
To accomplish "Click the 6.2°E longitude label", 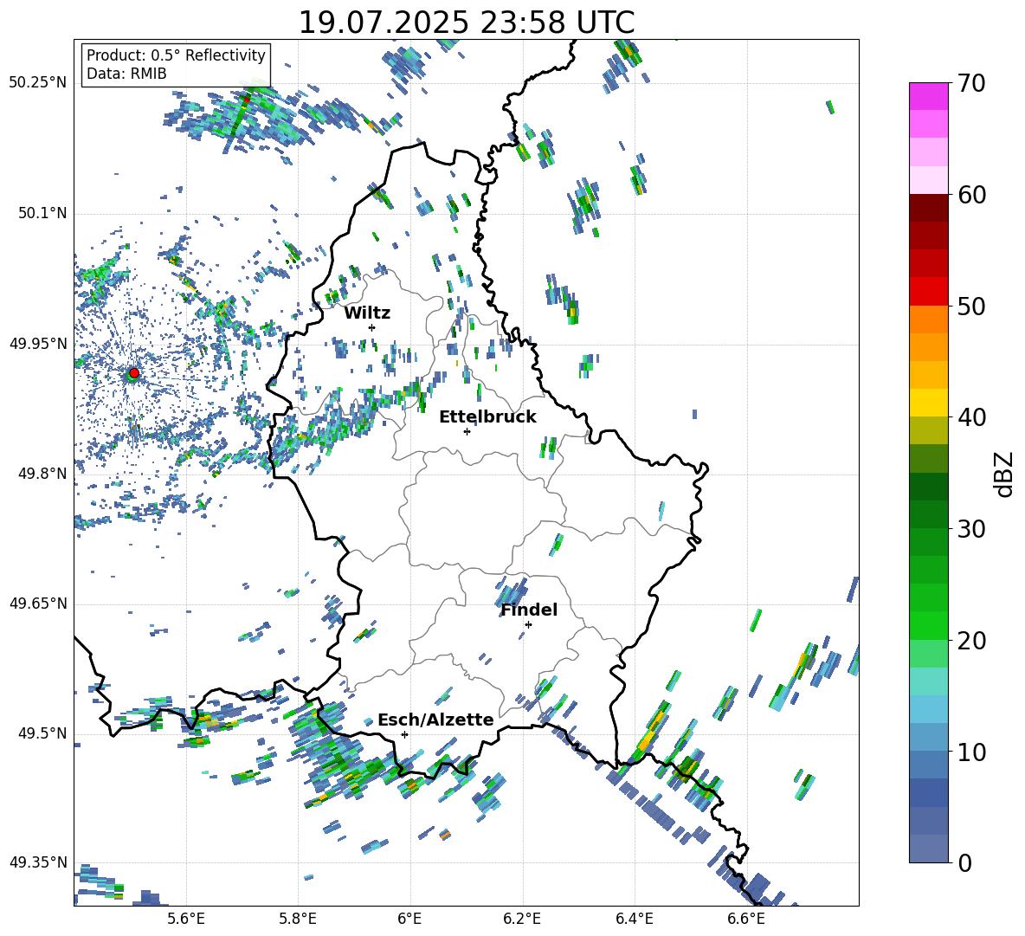I will (522, 919).
